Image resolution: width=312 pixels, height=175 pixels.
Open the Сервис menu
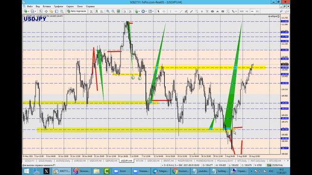tap(70, 6)
